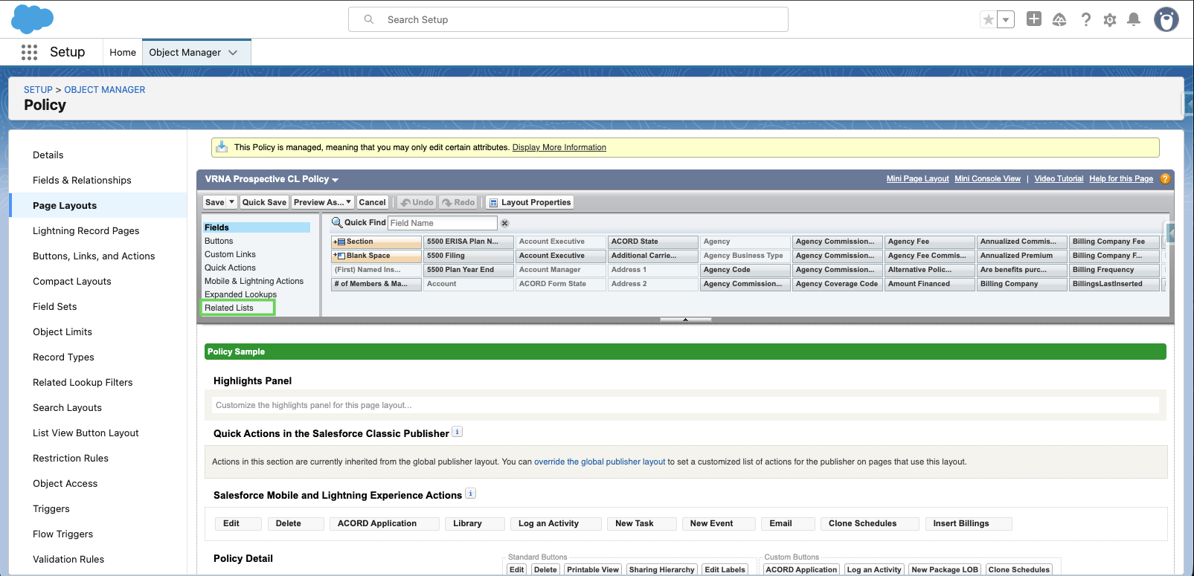
Task: Show info for Salesforce Mobile and Lightning Actions
Action: pyautogui.click(x=470, y=494)
